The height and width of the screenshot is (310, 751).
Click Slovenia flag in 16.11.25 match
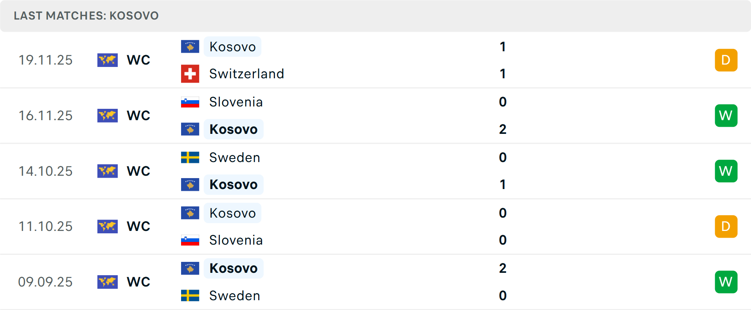pyautogui.click(x=190, y=102)
